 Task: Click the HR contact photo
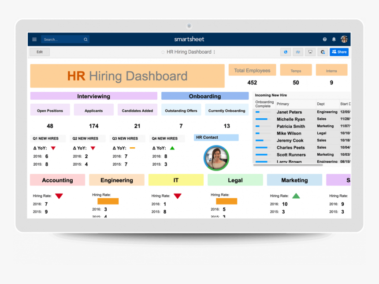[216, 158]
